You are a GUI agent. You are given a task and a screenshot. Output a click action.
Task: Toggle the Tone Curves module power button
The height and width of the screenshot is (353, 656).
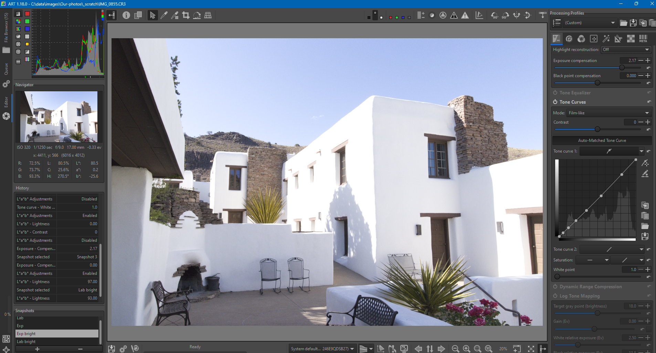(x=555, y=102)
